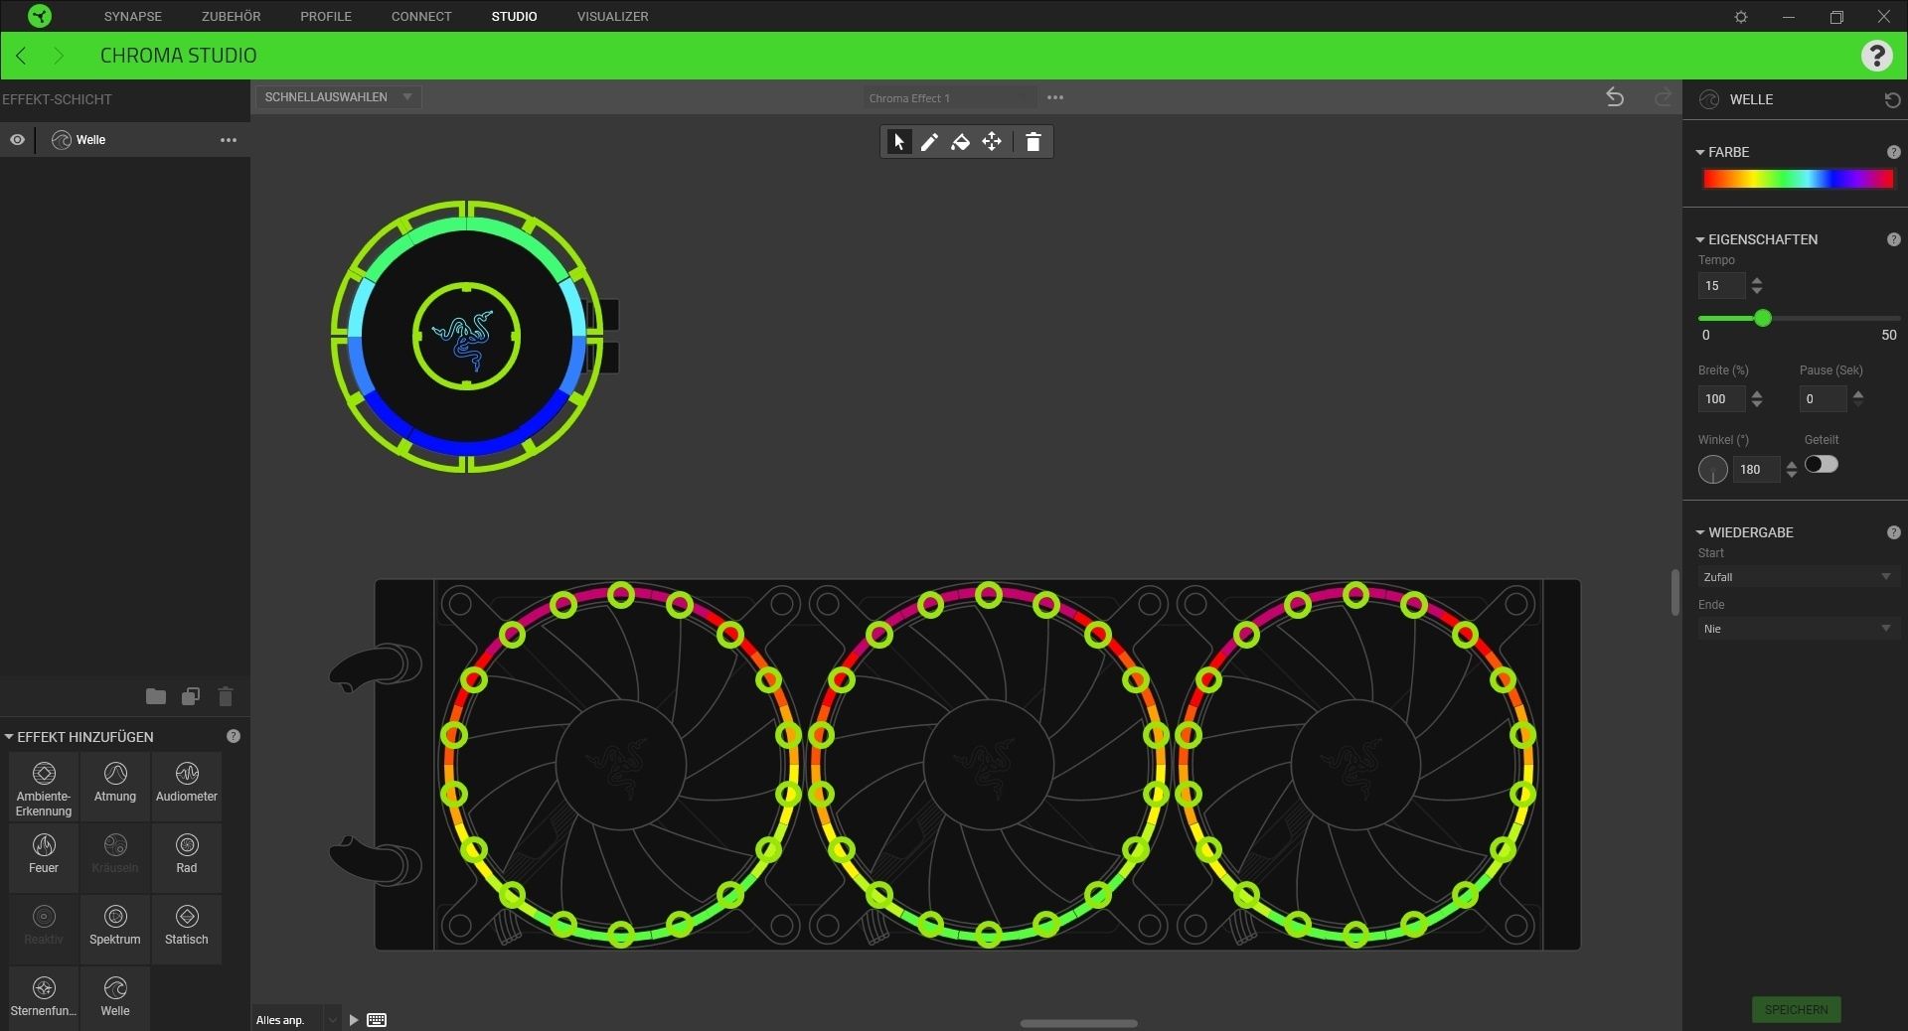
Task: Toggle the Geteilt switch
Action: (x=1821, y=464)
